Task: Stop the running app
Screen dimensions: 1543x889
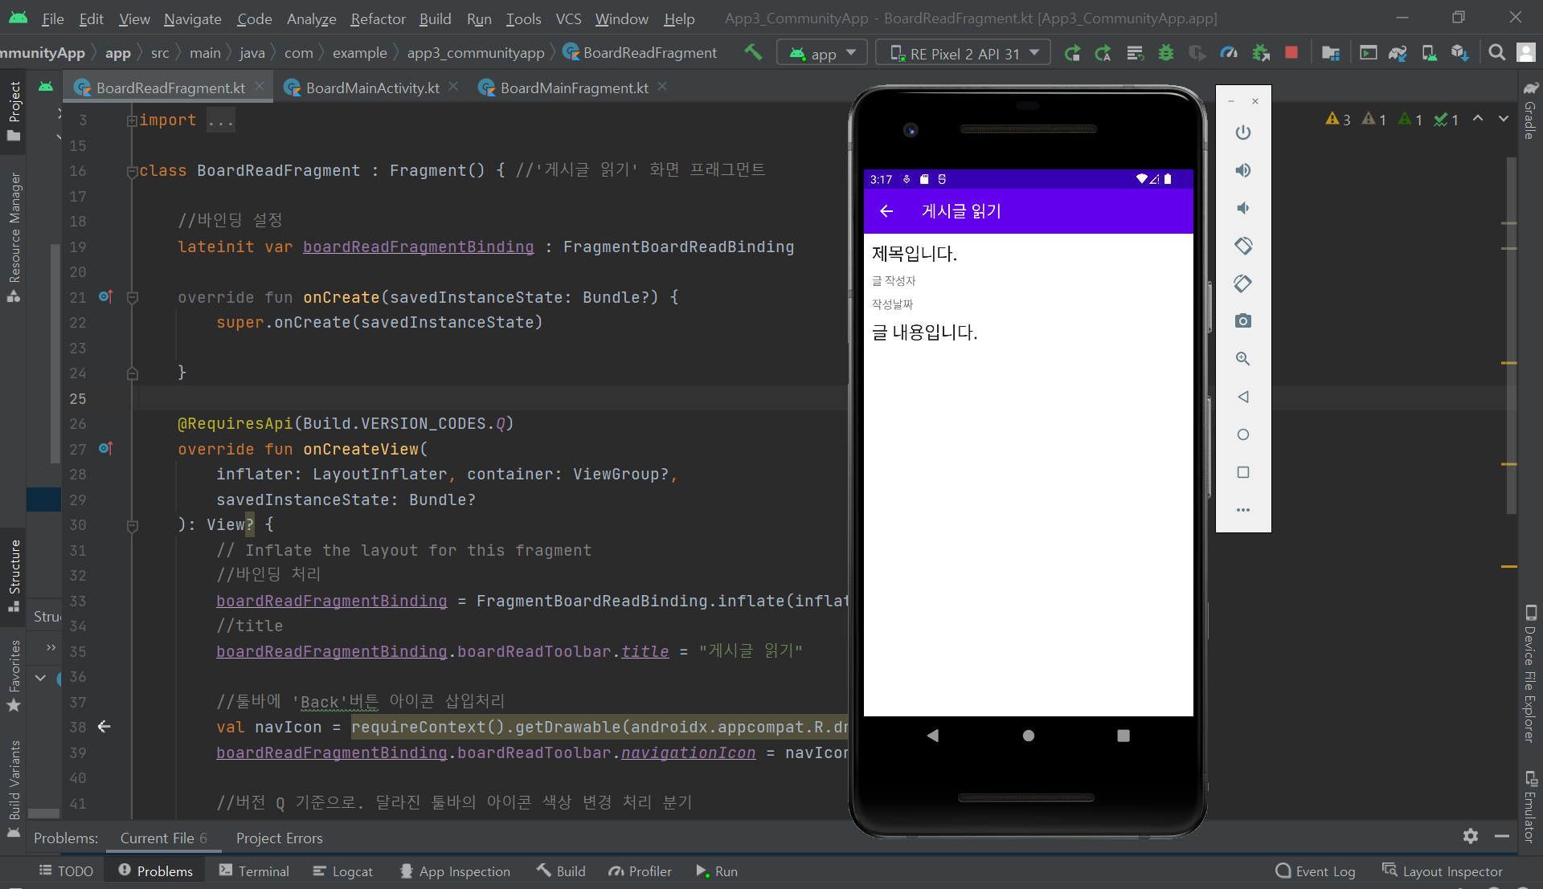Action: tap(1291, 53)
